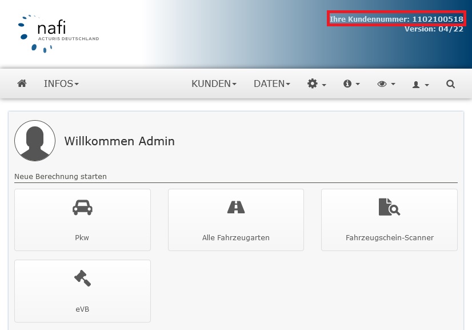
Task: Open the gear settings dropdown
Action: point(317,84)
